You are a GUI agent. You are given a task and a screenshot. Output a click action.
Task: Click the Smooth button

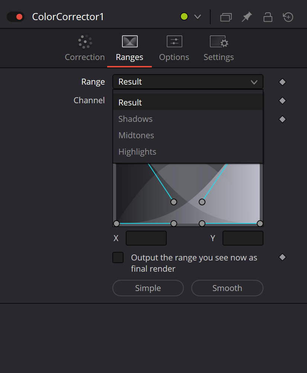(x=227, y=288)
